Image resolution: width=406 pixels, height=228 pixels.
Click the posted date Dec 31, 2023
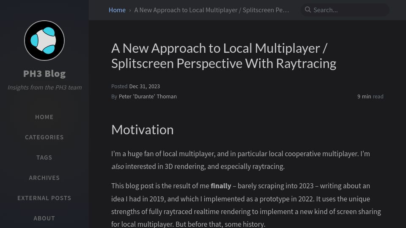click(145, 86)
